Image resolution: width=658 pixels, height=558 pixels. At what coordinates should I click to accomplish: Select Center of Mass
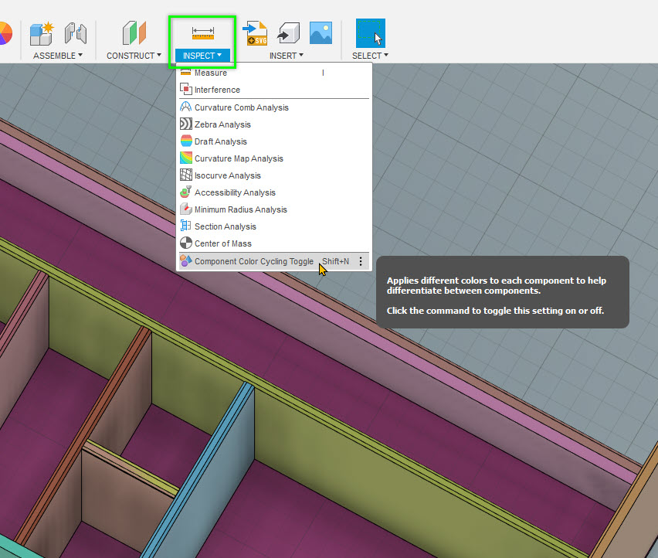click(x=274, y=243)
